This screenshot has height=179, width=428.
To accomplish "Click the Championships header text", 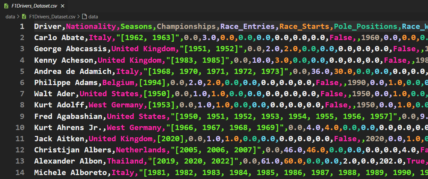I will point(186,27).
